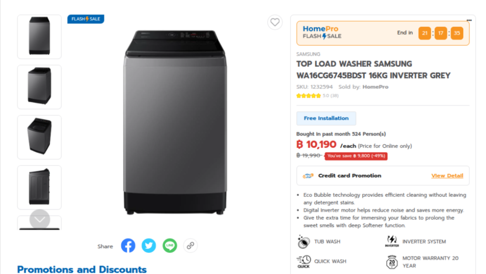The image size is (486, 274).
Task: Click the HomePro Flash Sale banner
Action: [383, 33]
